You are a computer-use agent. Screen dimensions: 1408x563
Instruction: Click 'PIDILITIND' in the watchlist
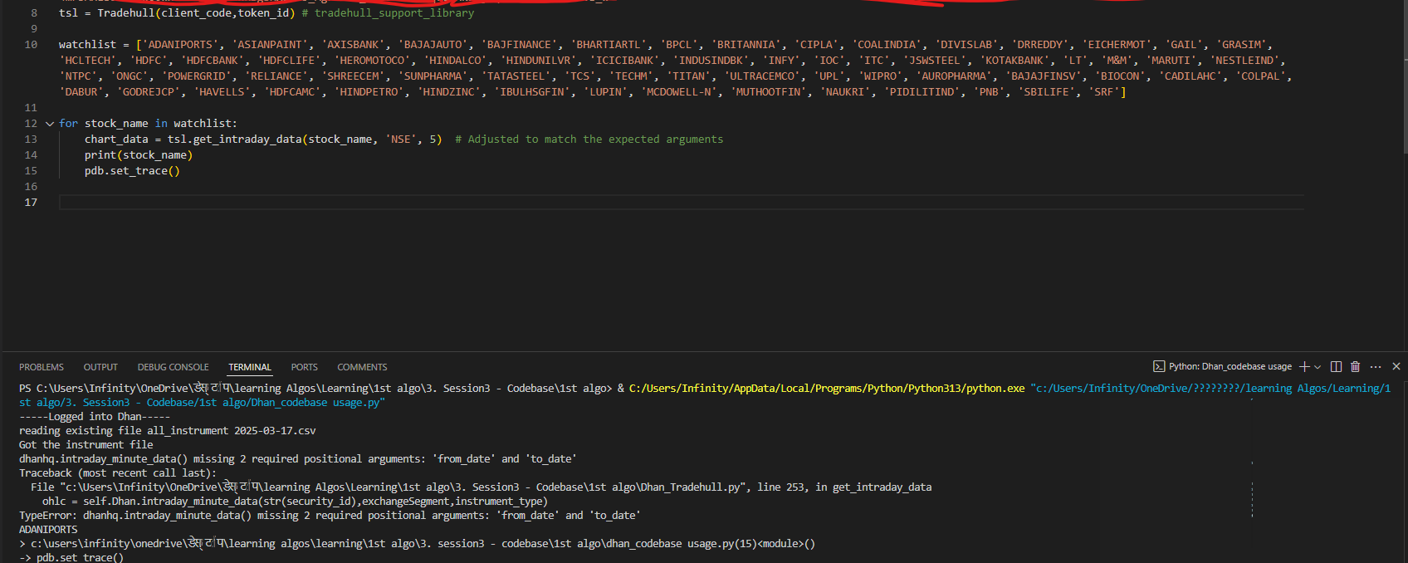922,92
